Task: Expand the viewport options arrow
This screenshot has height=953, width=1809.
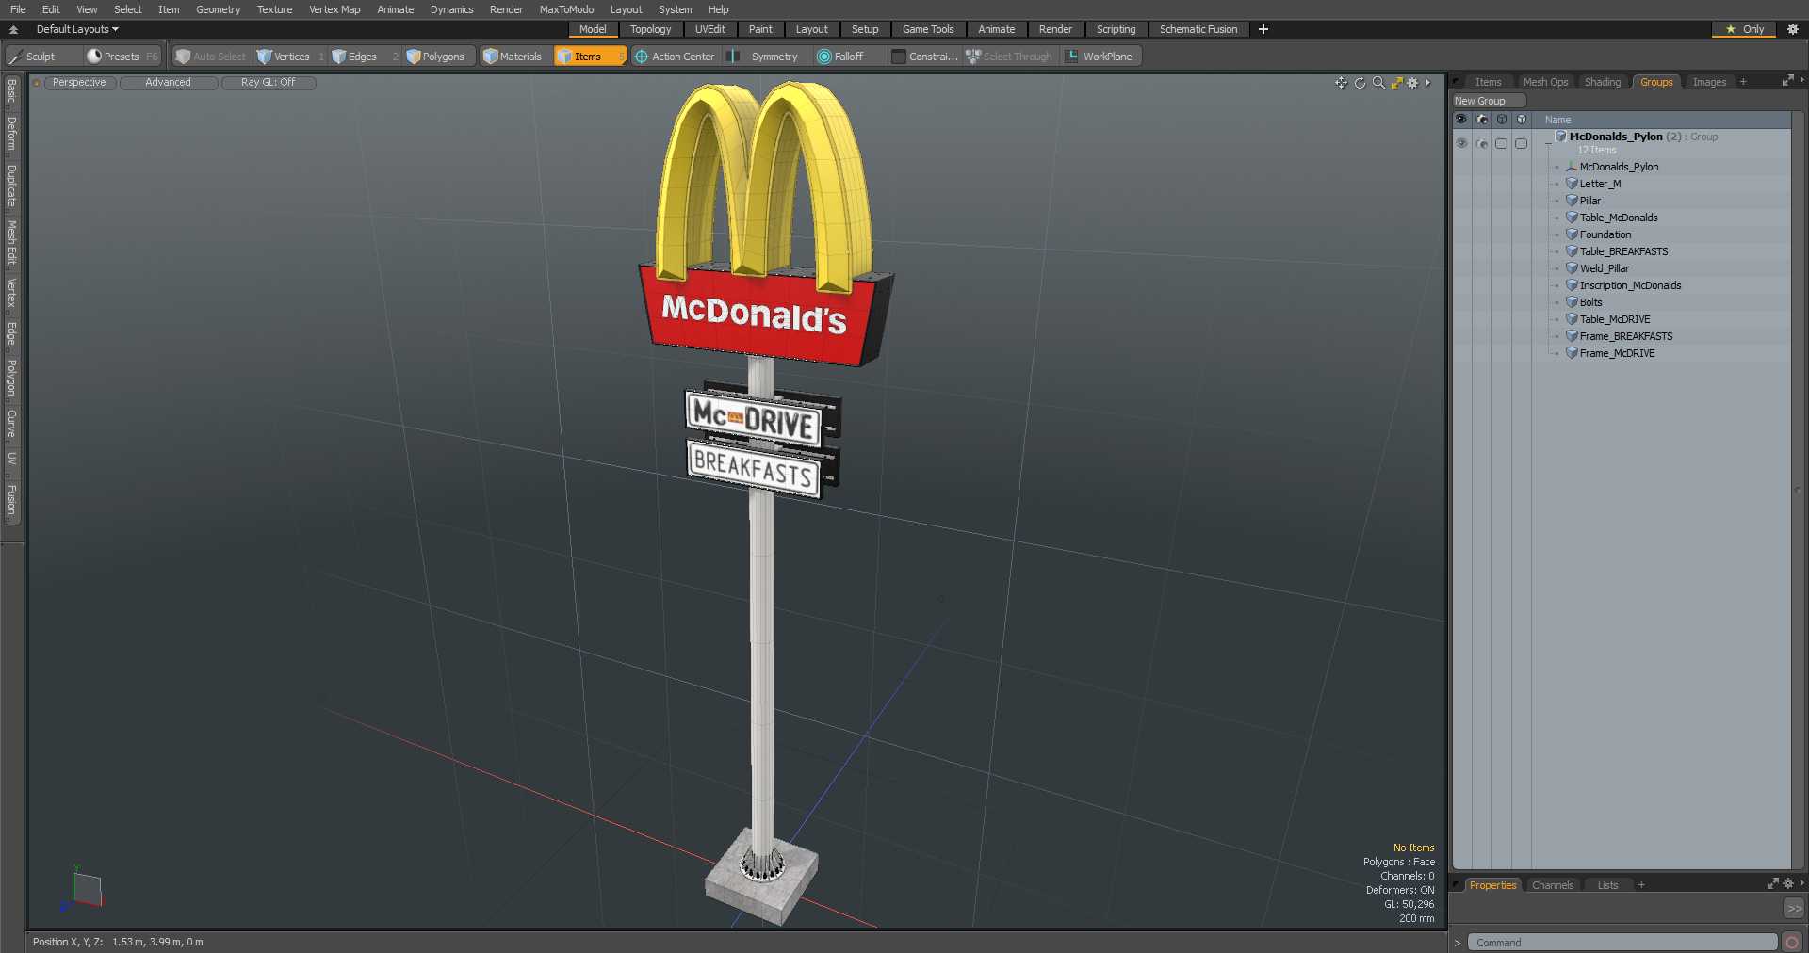Action: tap(1427, 83)
